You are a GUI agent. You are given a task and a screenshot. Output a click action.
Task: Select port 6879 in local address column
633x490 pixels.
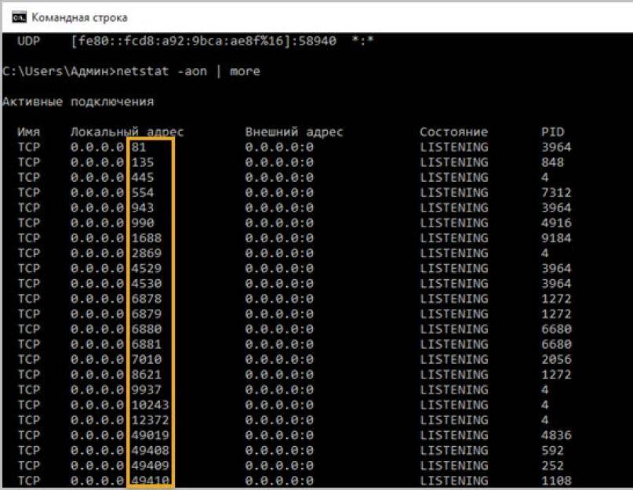point(146,314)
